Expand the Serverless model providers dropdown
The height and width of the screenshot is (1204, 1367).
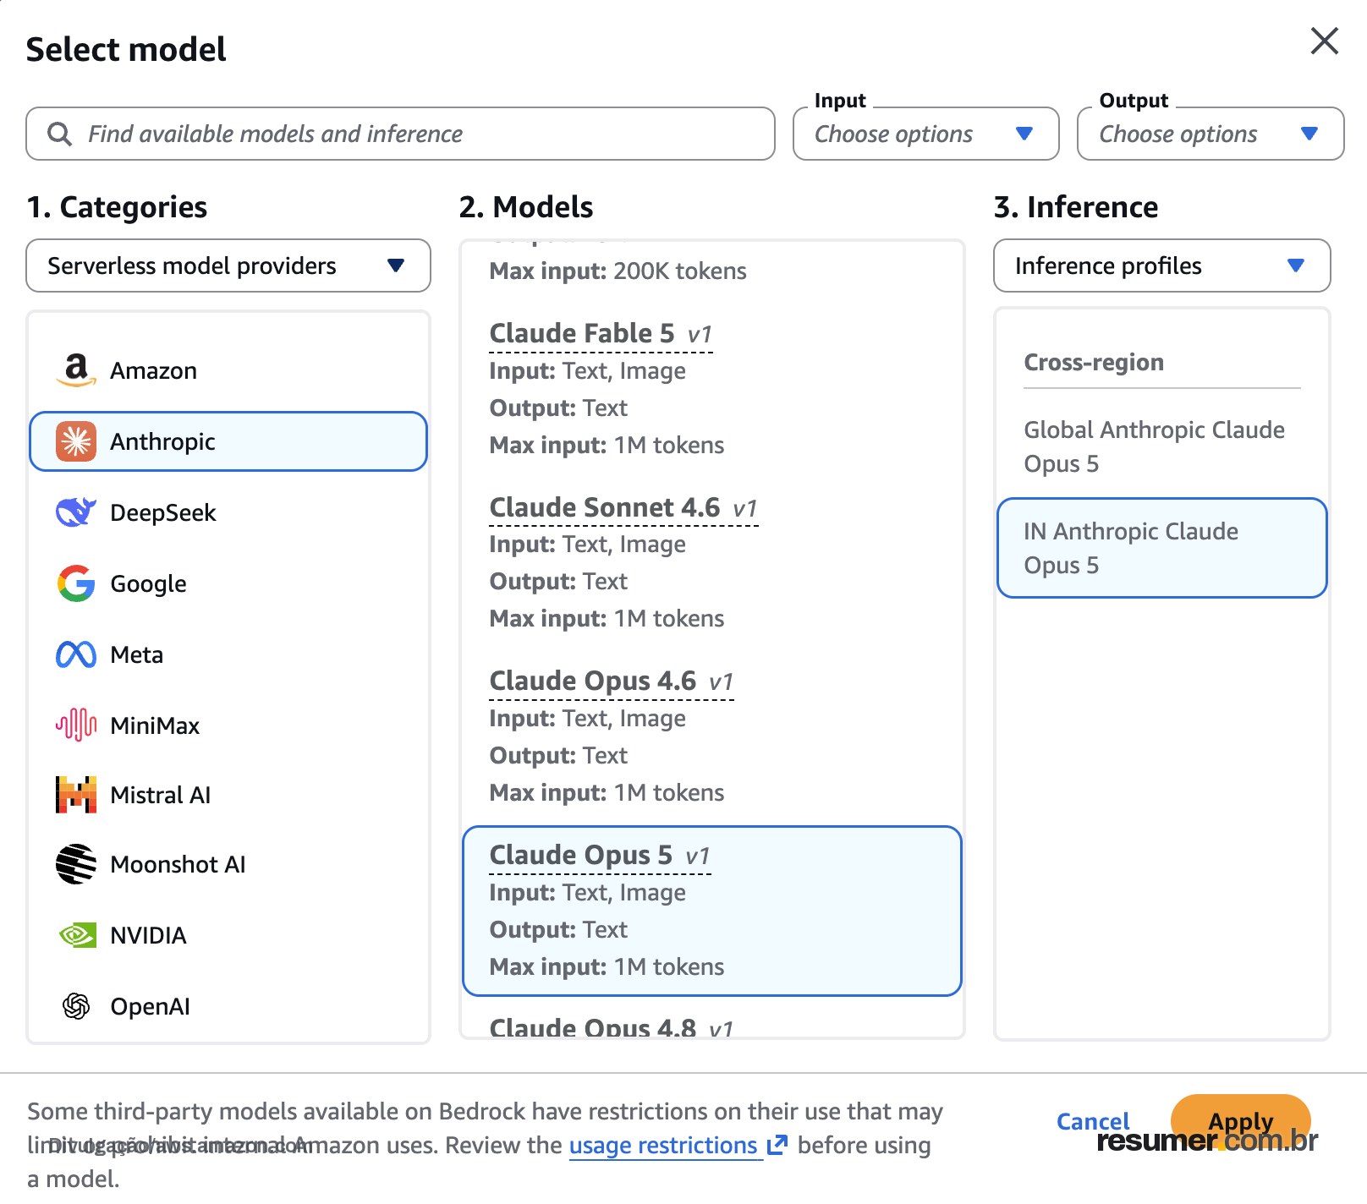click(x=228, y=265)
